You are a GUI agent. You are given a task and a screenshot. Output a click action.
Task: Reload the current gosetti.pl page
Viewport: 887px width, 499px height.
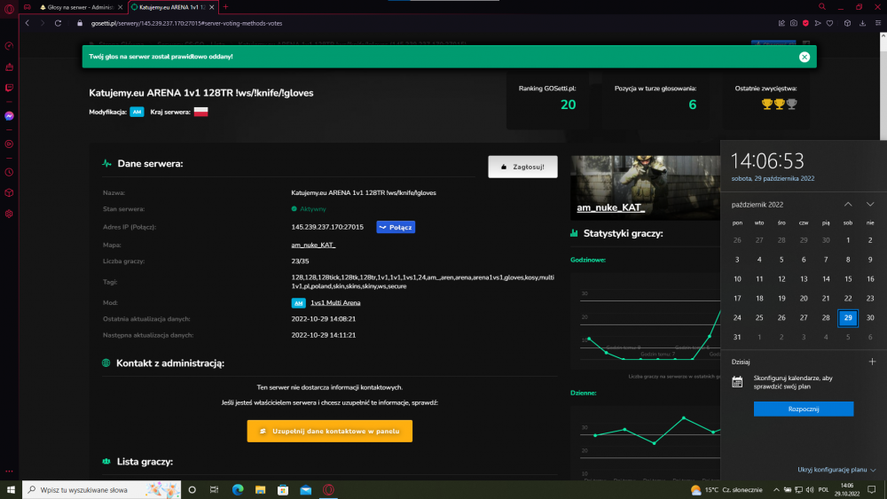click(x=58, y=23)
